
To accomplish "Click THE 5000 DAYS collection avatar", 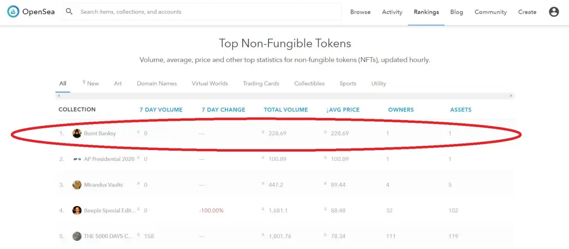I will coord(77,236).
